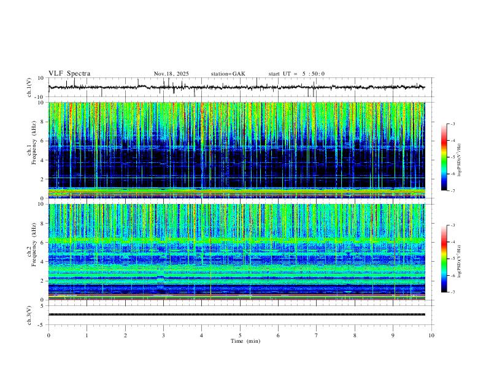
Task: Click the "6" kHz tick on ch.1 frequency axis
Action: click(x=43, y=141)
